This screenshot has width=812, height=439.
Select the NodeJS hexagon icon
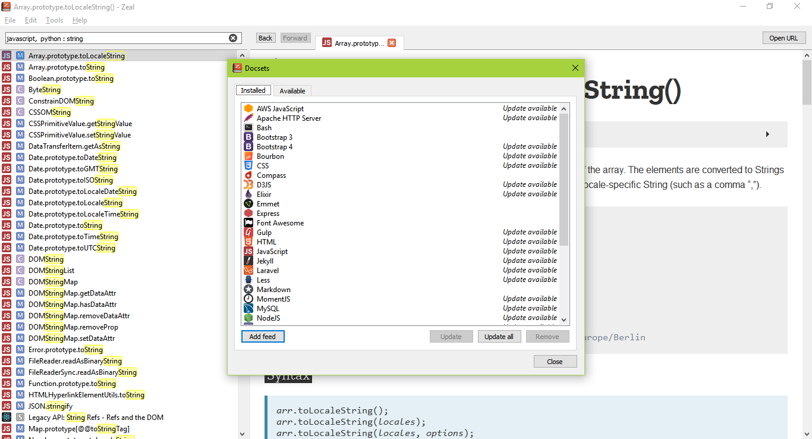coord(248,318)
